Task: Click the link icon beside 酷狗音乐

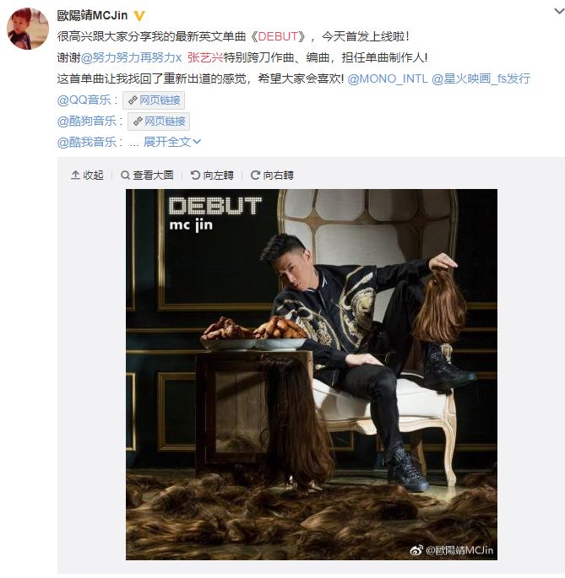Action: click(138, 122)
